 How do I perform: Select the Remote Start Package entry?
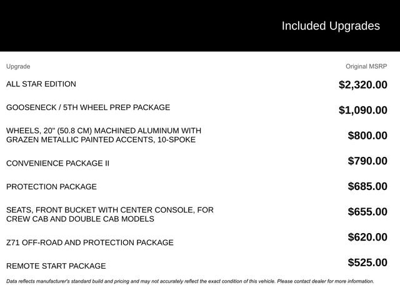(56, 266)
